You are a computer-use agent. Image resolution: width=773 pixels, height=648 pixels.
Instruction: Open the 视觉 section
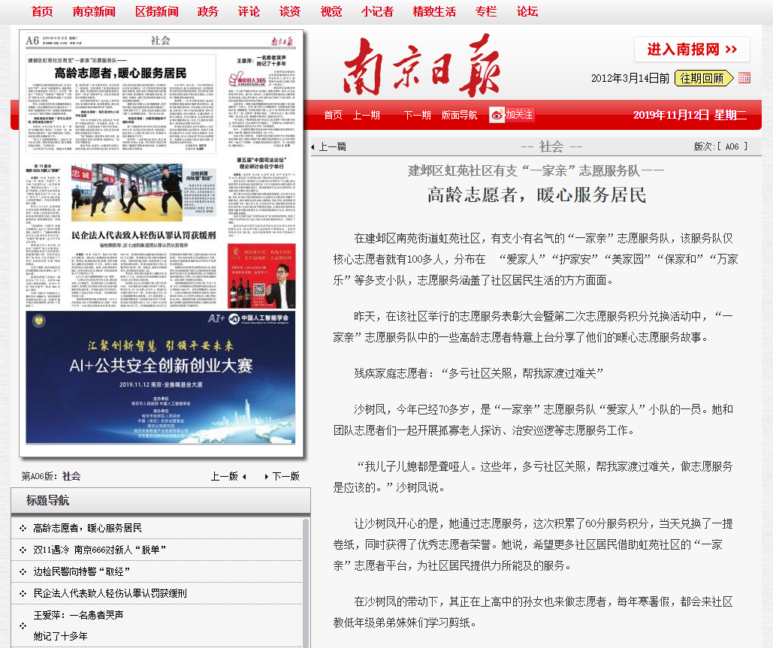[331, 11]
